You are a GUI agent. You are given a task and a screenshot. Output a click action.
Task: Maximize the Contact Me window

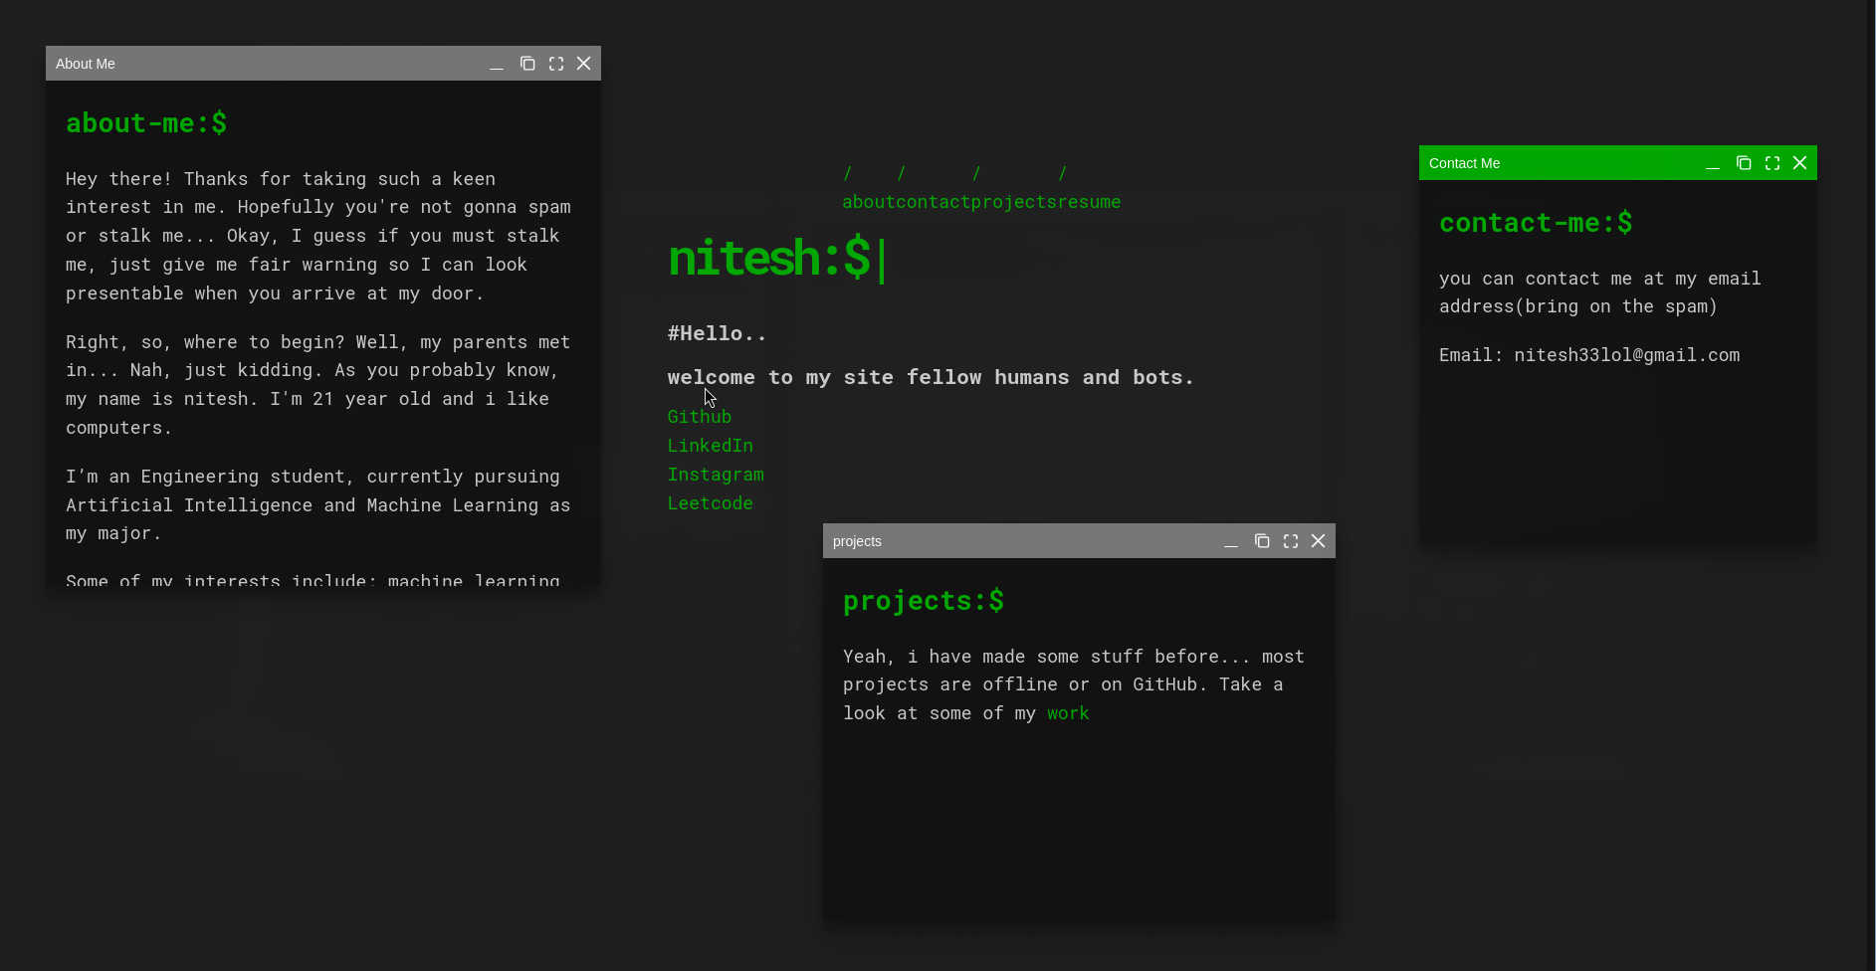coord(1772,162)
